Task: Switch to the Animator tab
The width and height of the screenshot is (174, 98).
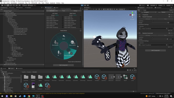Action: [x=28, y=8]
